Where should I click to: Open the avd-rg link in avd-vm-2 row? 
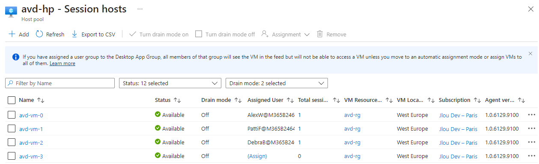click(x=352, y=143)
